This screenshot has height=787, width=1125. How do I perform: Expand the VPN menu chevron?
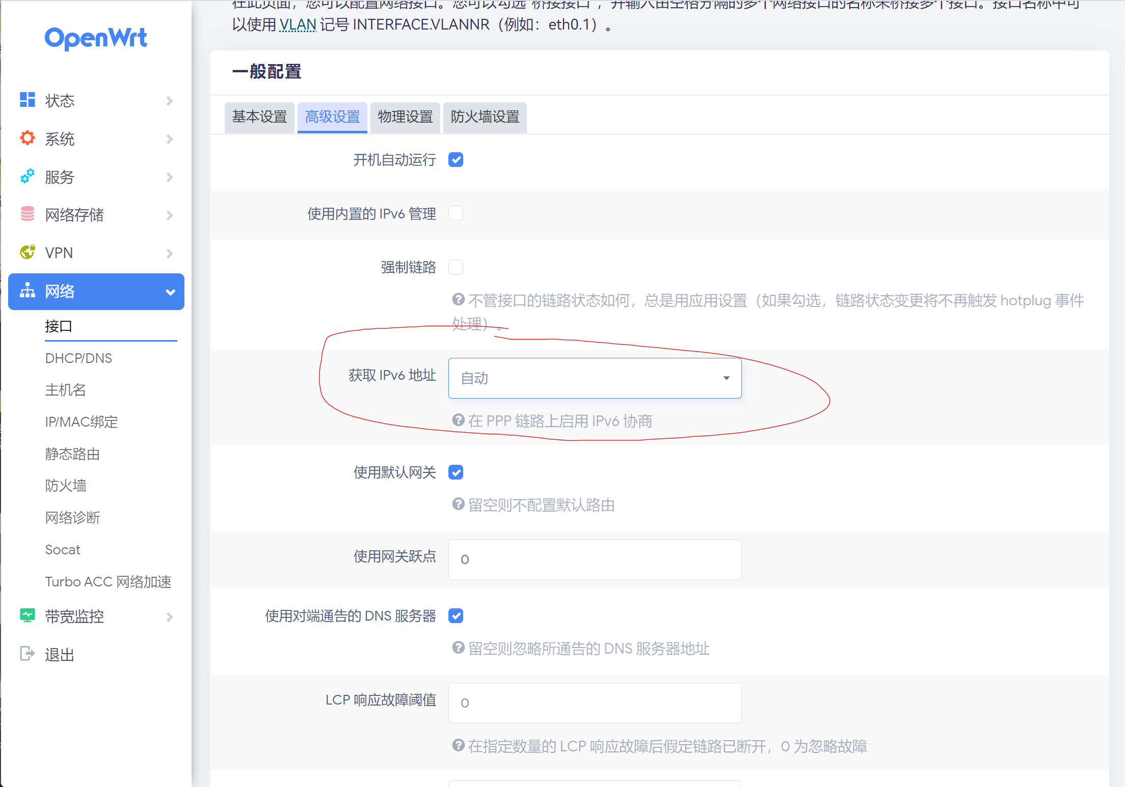coord(170,254)
